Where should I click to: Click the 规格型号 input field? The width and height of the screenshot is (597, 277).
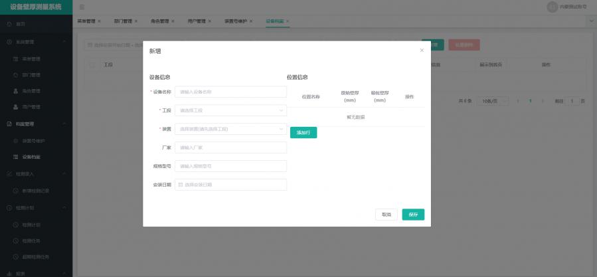click(230, 166)
